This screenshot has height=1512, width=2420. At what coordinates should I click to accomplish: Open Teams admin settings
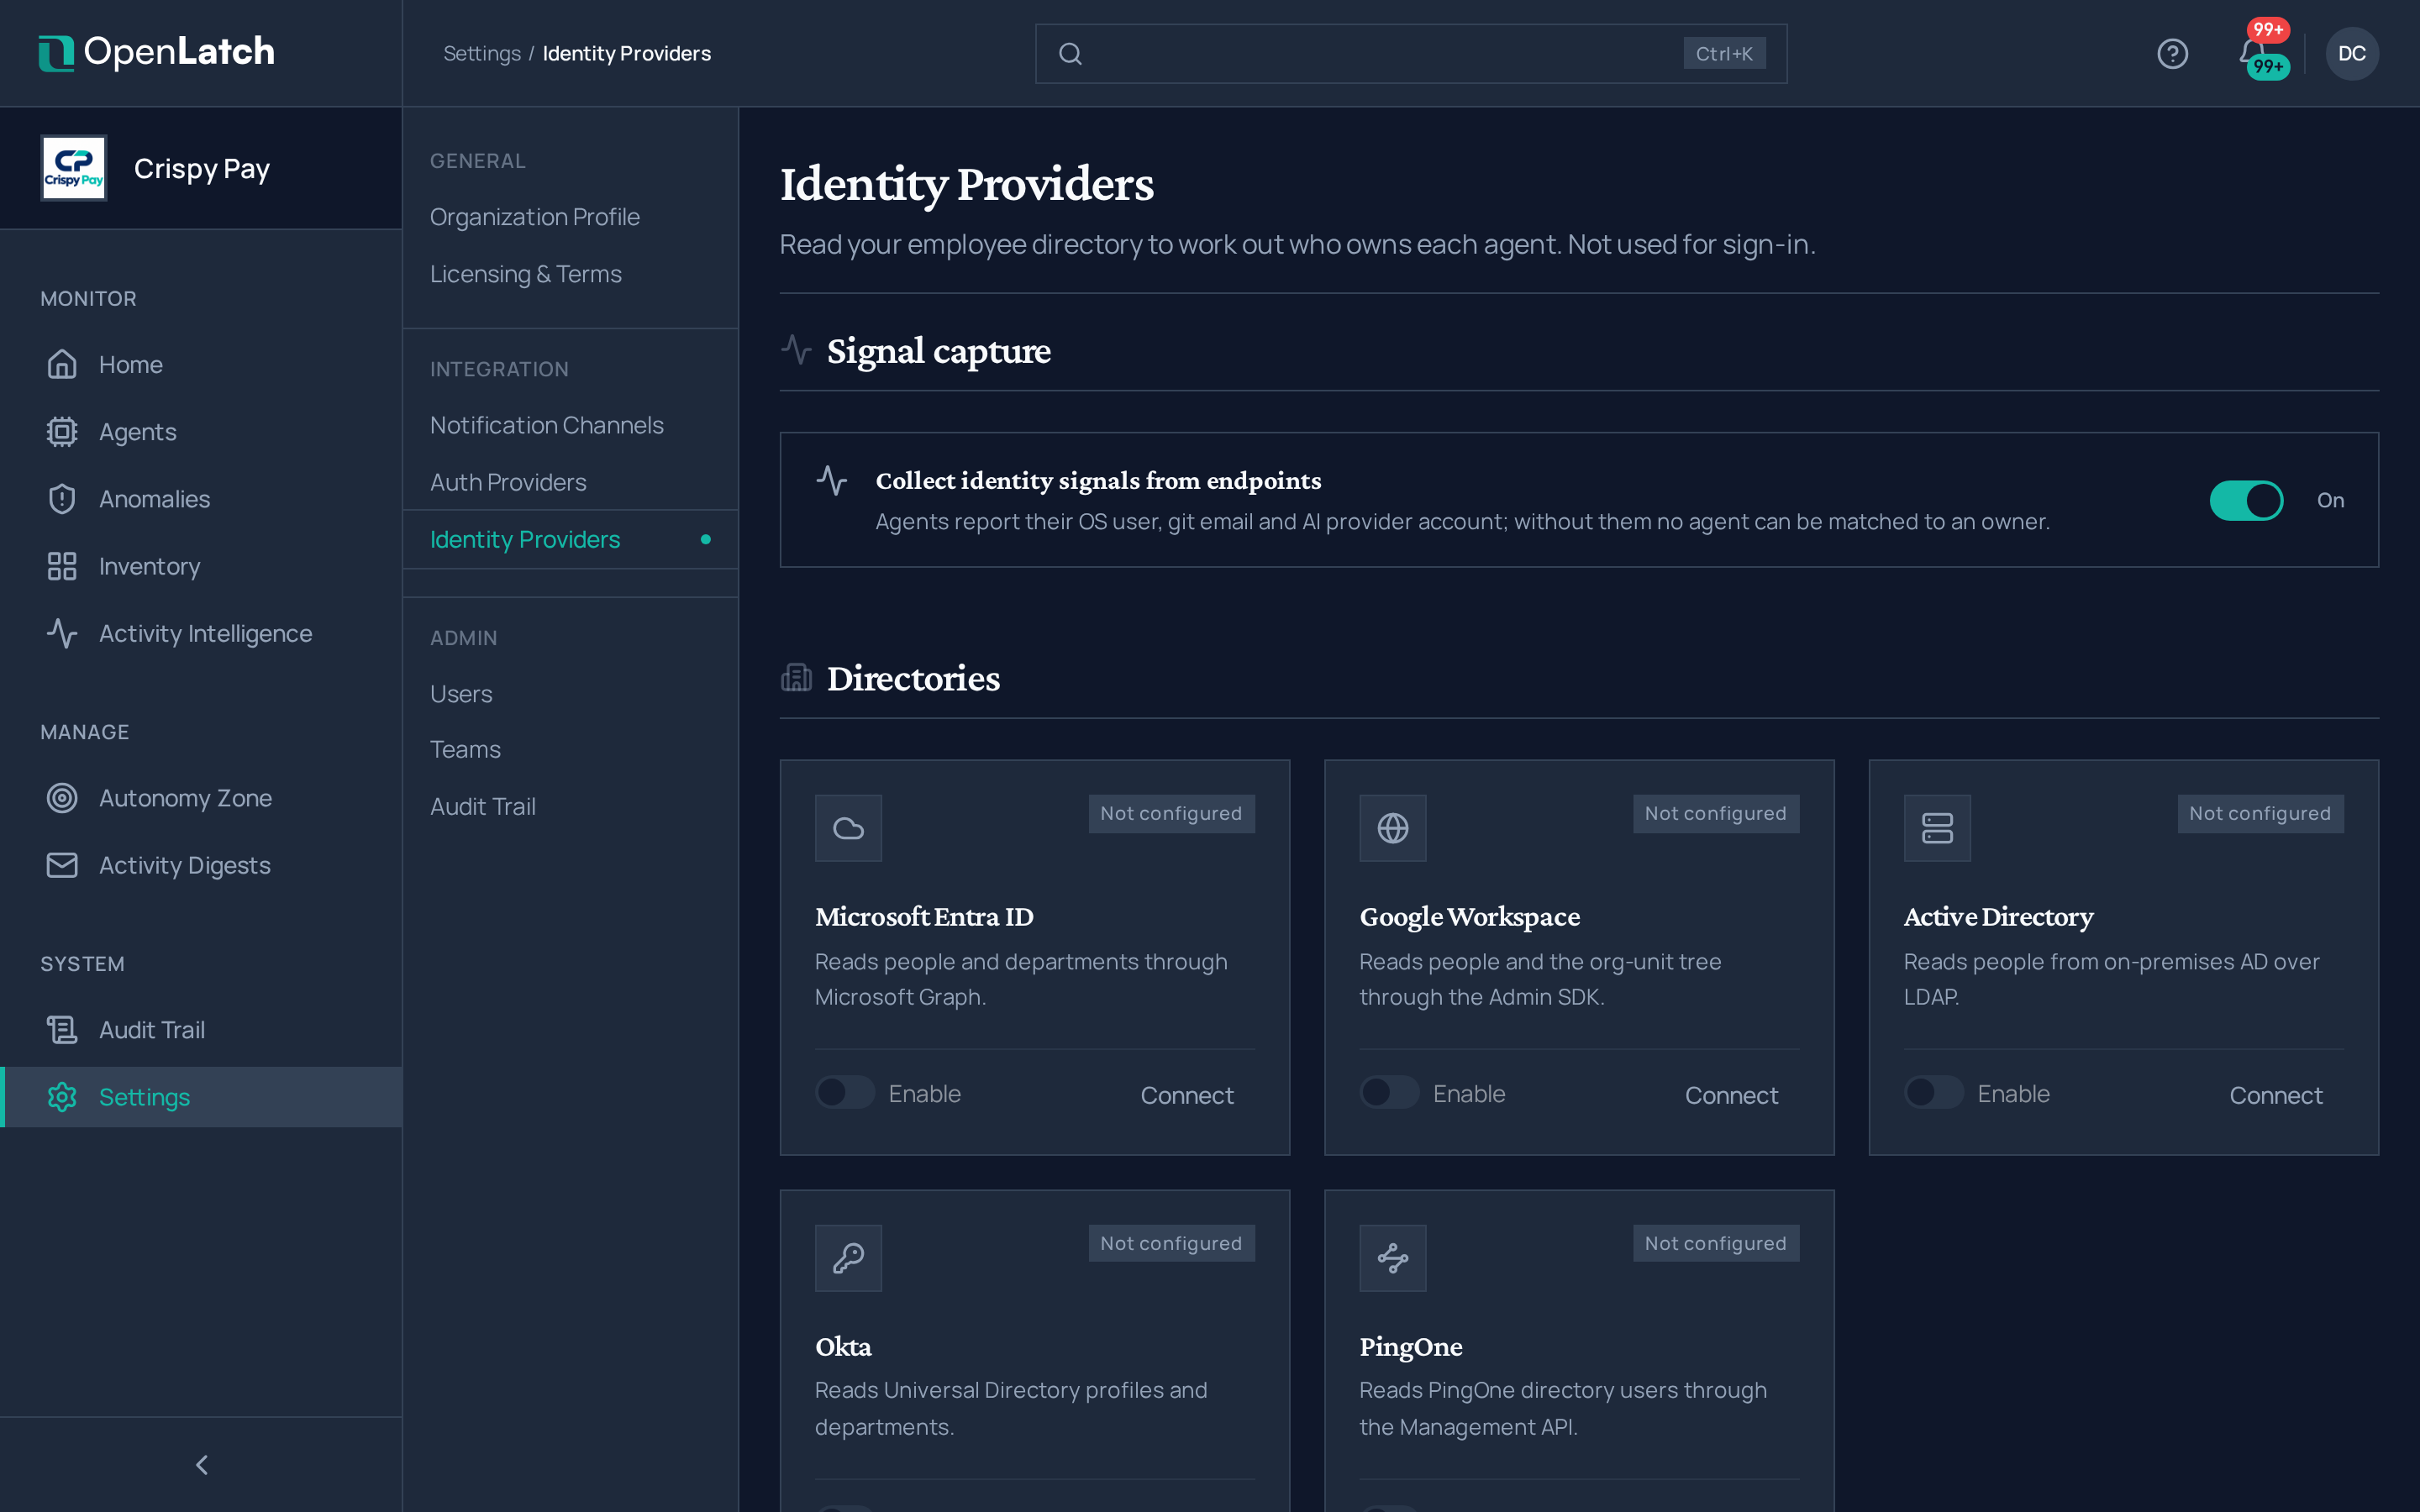pyautogui.click(x=570, y=749)
